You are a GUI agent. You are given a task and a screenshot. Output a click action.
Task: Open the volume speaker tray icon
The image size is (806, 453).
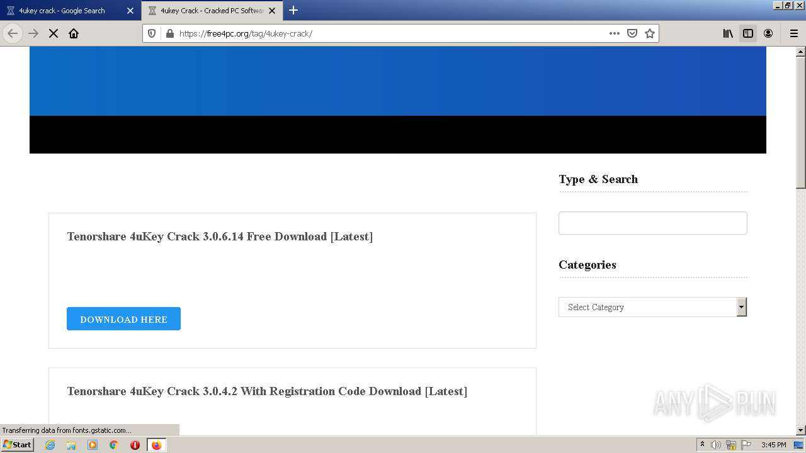(x=716, y=445)
